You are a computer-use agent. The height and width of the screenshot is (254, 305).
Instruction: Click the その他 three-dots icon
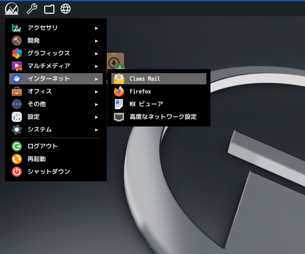(17, 104)
